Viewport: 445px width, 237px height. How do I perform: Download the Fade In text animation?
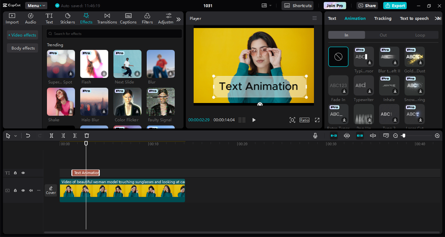coord(344,91)
